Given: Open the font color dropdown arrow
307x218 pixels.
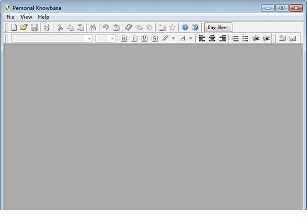Looking at the screenshot, I should tap(191, 39).
